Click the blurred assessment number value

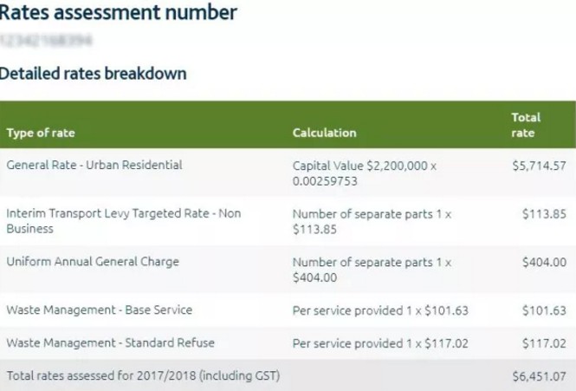click(x=47, y=40)
